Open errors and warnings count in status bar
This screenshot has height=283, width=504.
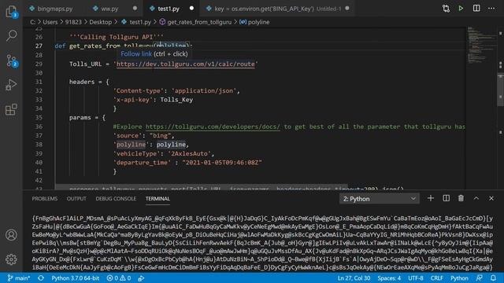click(x=119, y=277)
